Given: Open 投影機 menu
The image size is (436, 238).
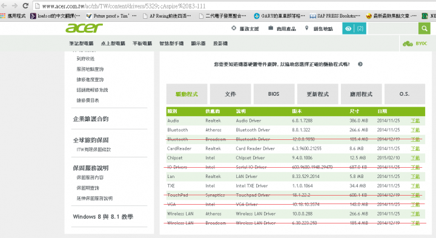Looking at the screenshot, I should click(x=220, y=44).
